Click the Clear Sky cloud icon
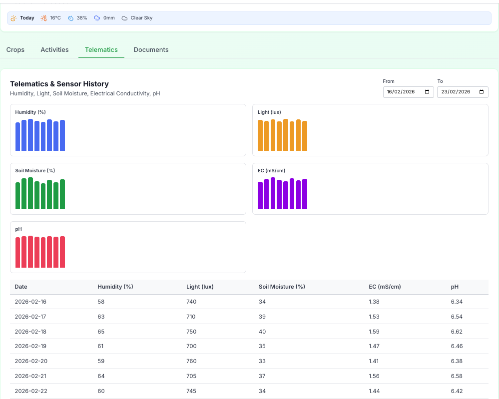The image size is (499, 399). coord(124,18)
